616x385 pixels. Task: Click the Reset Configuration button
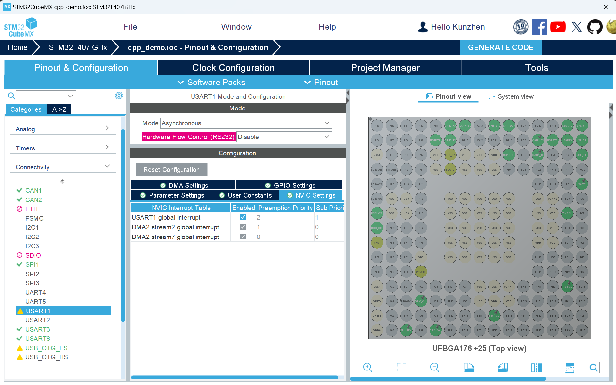171,170
